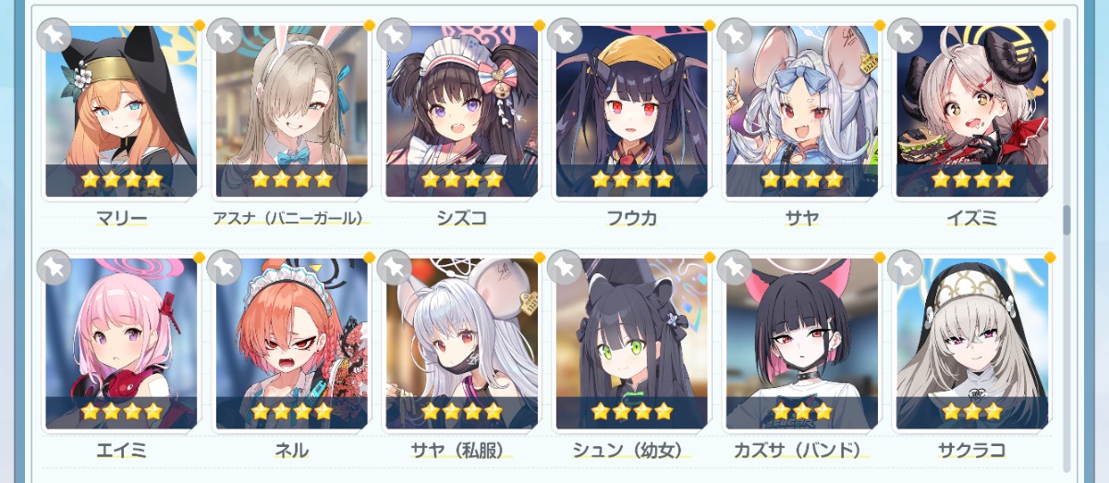Open ネル character portrait
1109x483 pixels.
click(x=291, y=344)
